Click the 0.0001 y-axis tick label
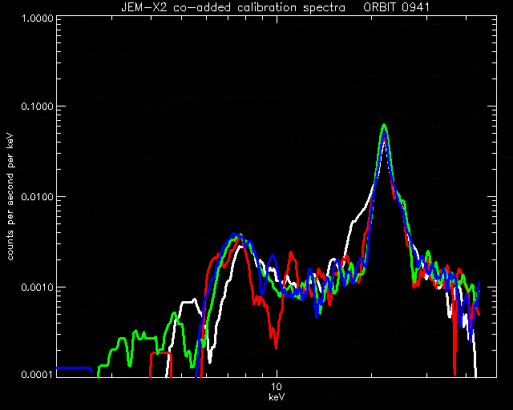 click(37, 374)
